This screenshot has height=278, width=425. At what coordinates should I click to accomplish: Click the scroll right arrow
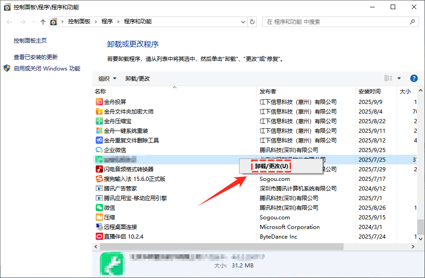pyautogui.click(x=413, y=246)
